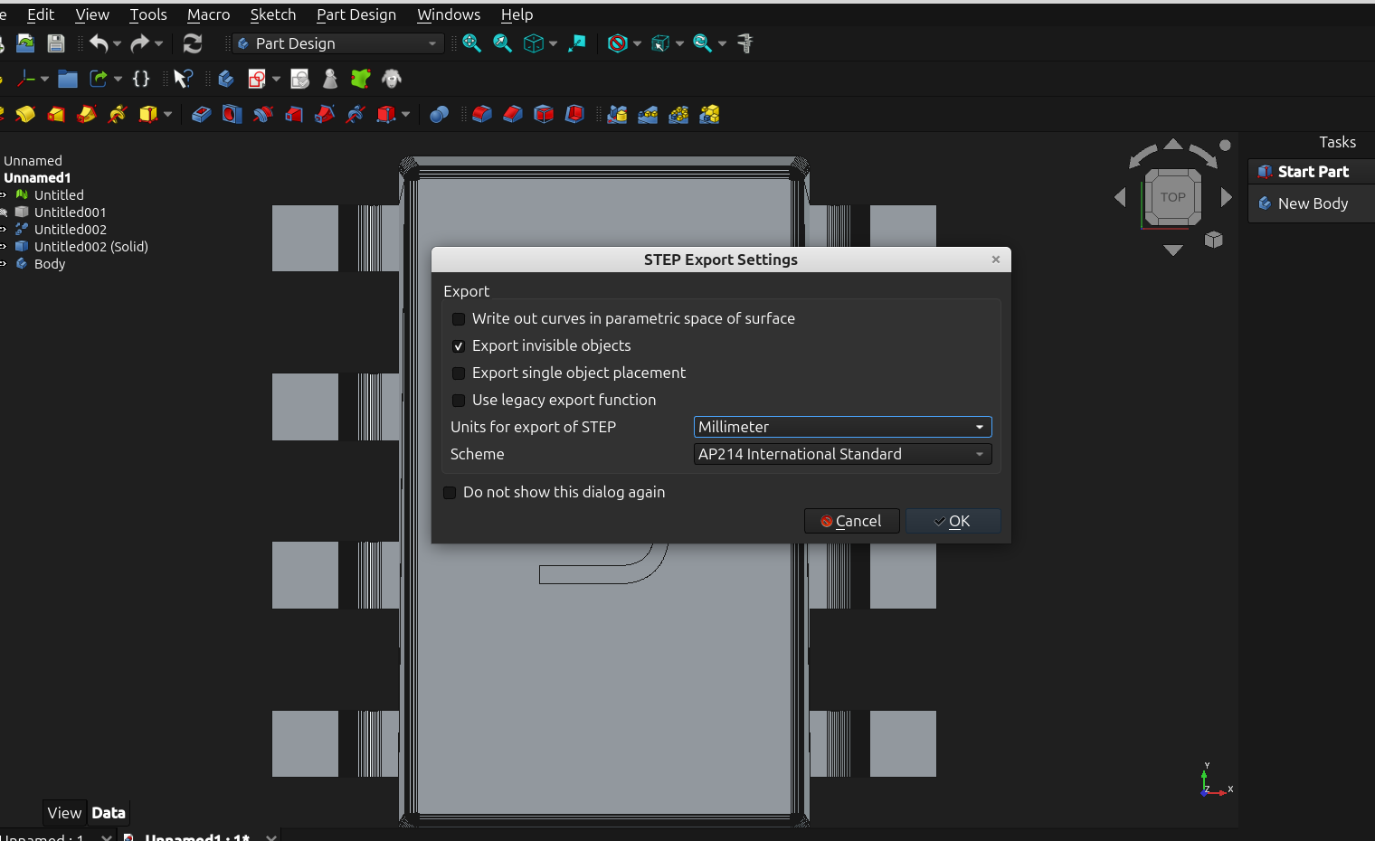Click the Pocket tool icon
The height and width of the screenshot is (841, 1375).
pos(202,114)
